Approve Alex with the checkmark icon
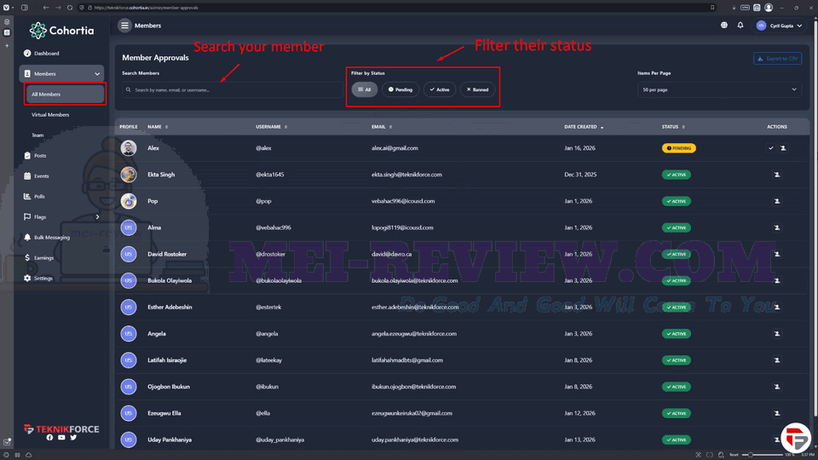 pyautogui.click(x=770, y=148)
